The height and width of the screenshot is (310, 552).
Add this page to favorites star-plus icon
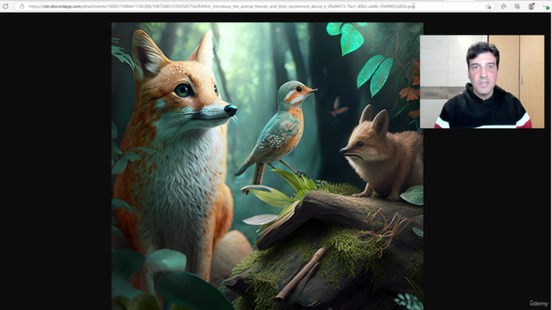click(x=489, y=7)
